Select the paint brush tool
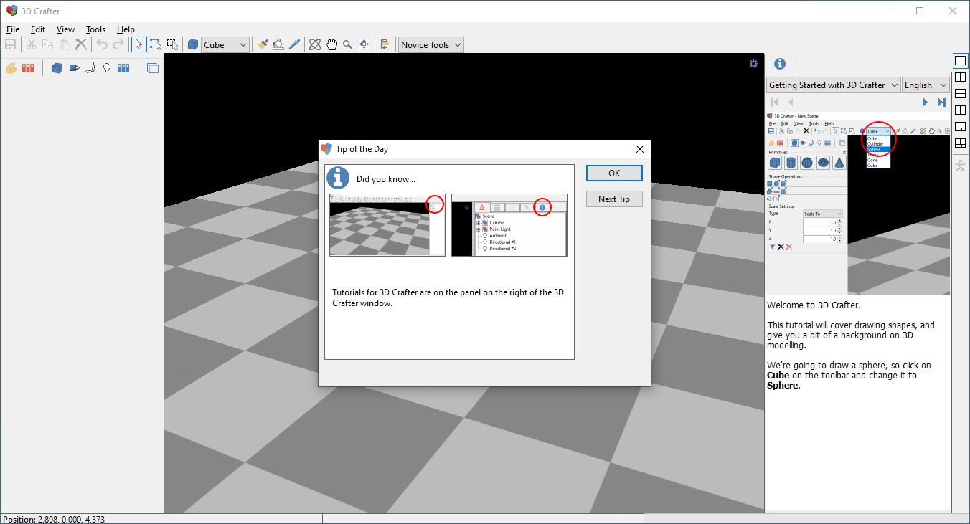 pos(263,44)
